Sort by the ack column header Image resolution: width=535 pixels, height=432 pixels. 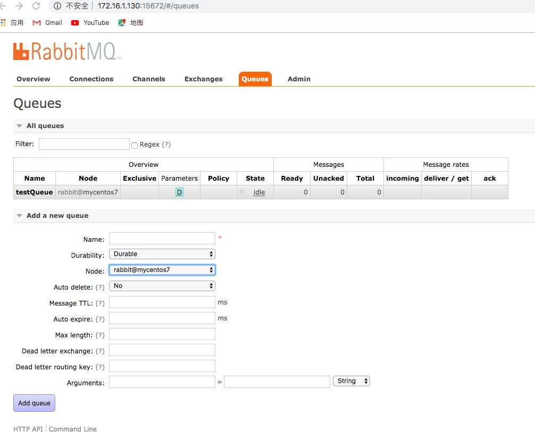click(490, 179)
